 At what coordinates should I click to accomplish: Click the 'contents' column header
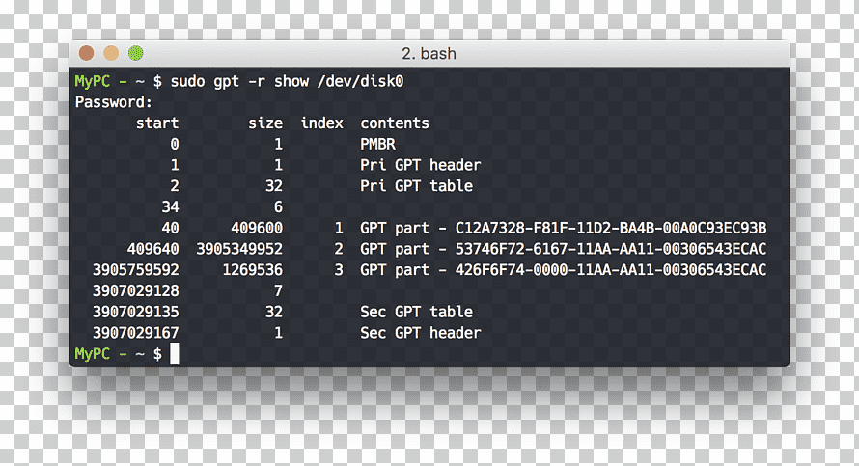(x=395, y=123)
